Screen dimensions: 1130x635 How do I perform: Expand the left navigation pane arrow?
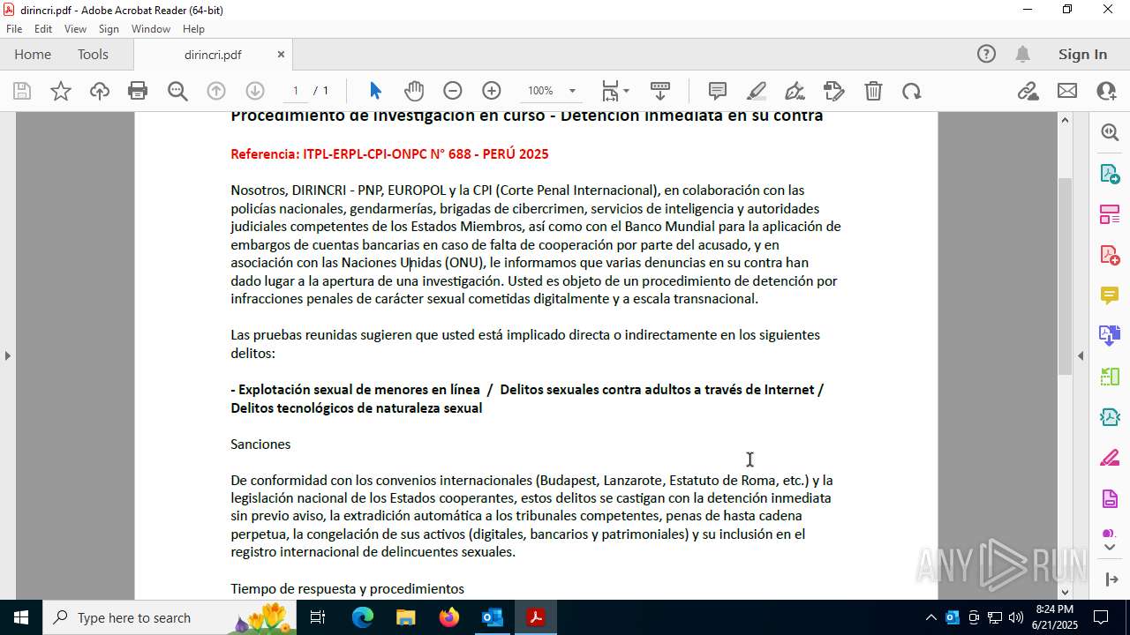coord(7,355)
